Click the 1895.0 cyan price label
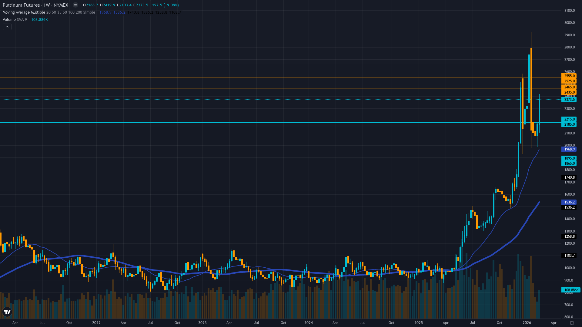 [x=569, y=158]
